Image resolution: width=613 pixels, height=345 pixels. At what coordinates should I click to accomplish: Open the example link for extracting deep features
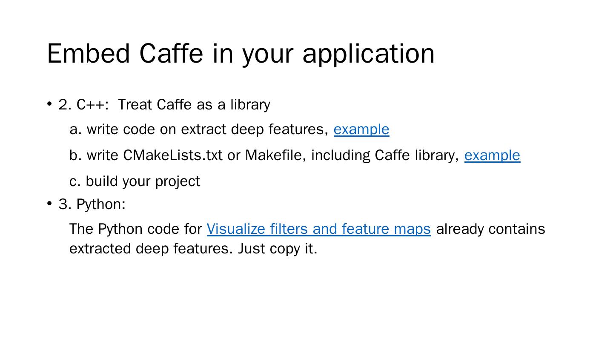point(361,129)
